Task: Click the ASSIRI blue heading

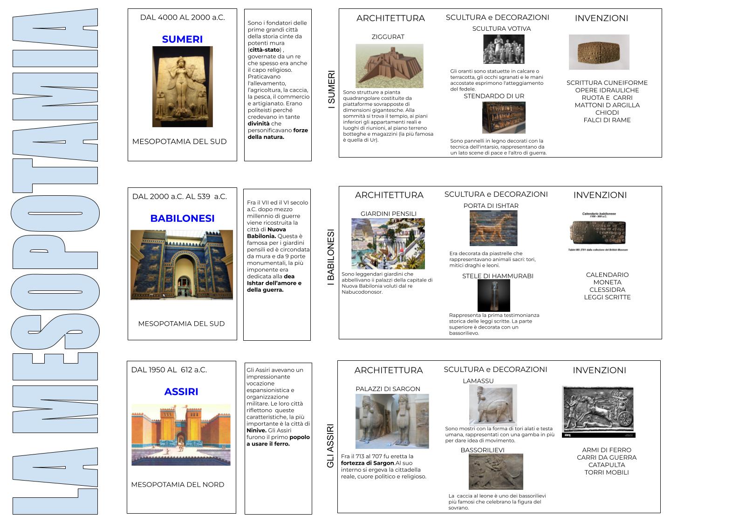Action: pos(181,392)
